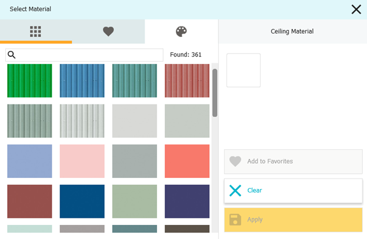
Task: Pick the periwinkle blue color swatch
Action: [x=29, y=161]
